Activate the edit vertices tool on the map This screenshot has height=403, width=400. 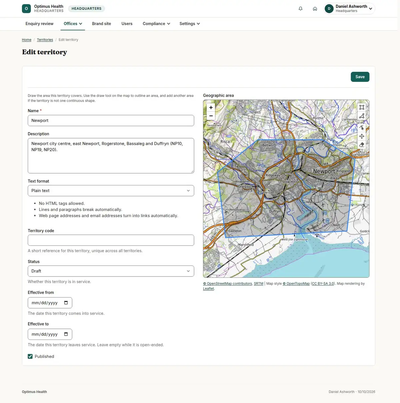pyautogui.click(x=362, y=128)
